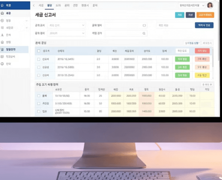Click the teal button at the page header
222x180 pixels.
pyautogui.click(x=180, y=15)
